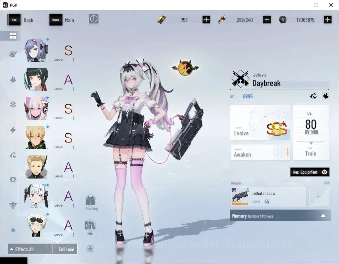Click the black card currency icon
This screenshot has height=264, width=339.
[162, 20]
